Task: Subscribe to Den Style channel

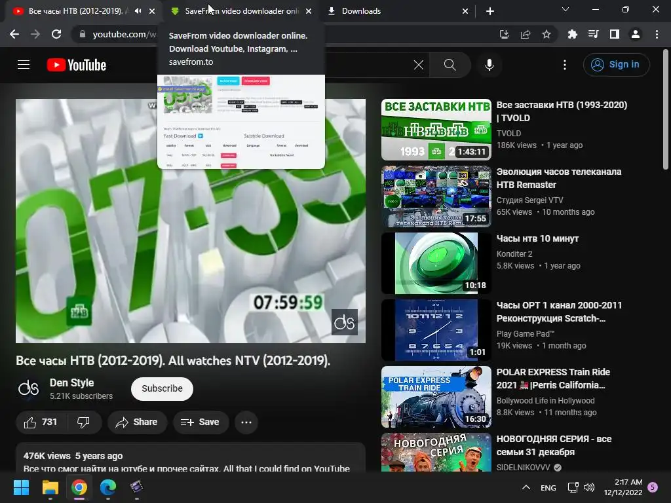Action: pos(163,389)
